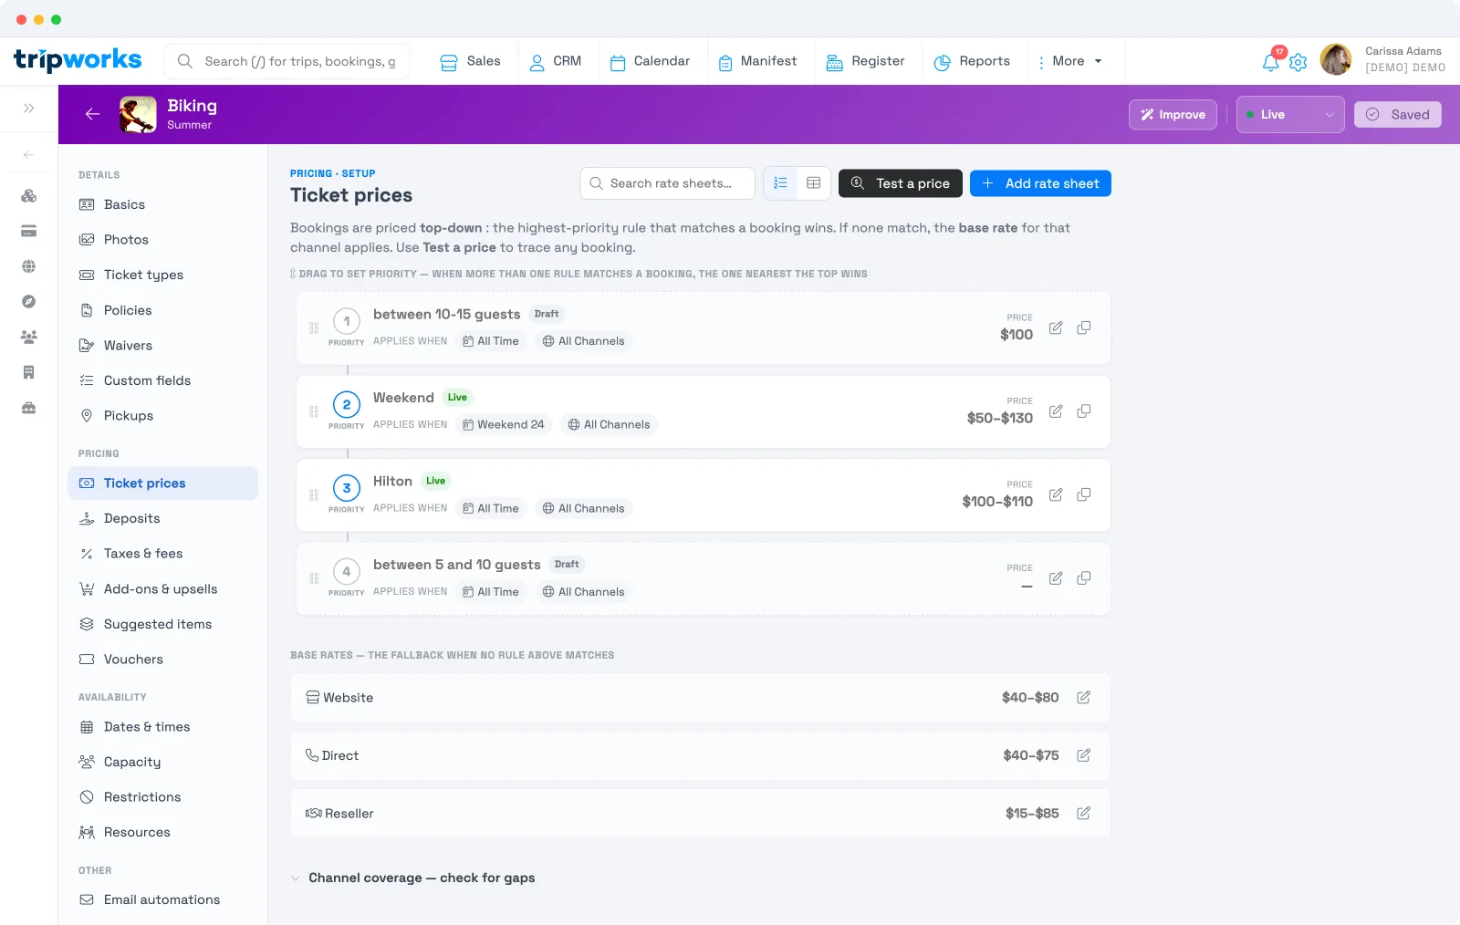Click the collapsed rail left arrow icon

(x=29, y=155)
